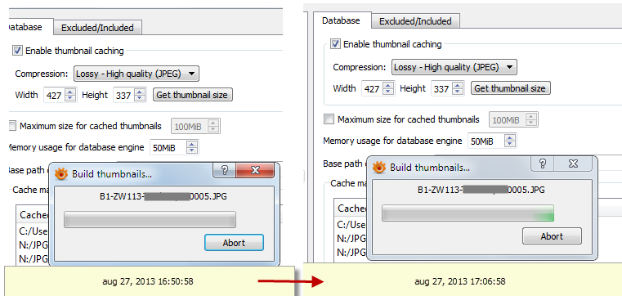Open the Compression dropdown in the 16:50:58 screenshot
The image size is (622, 296).
pos(136,74)
